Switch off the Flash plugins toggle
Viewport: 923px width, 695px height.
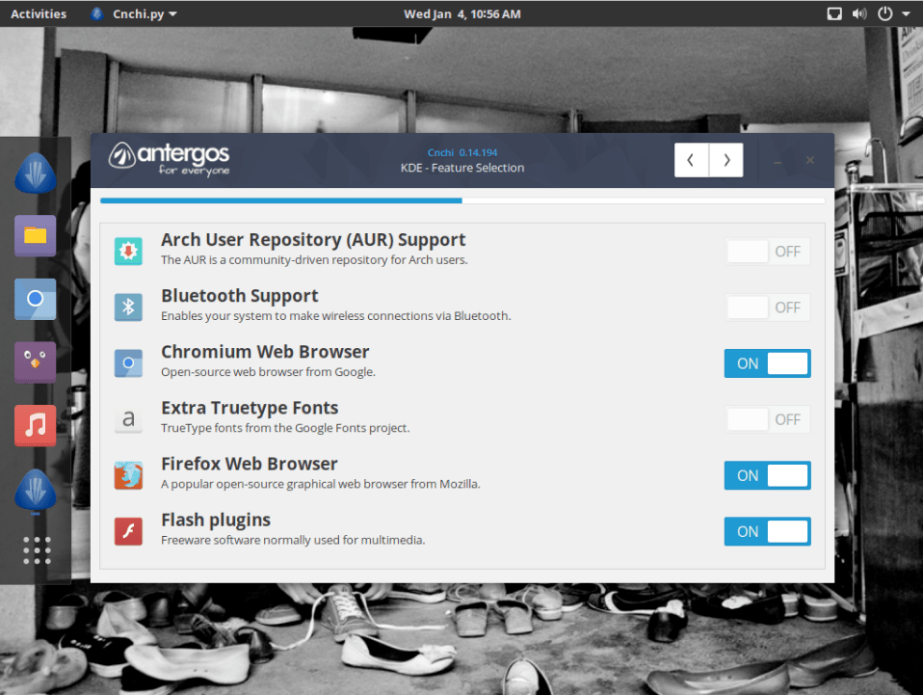coord(768,531)
